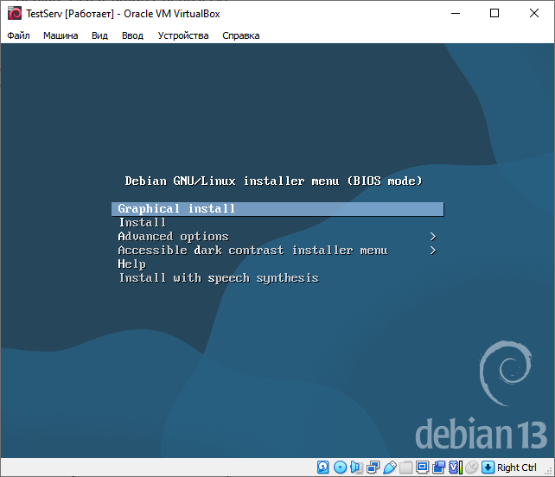Select Accessible dark contrast installer menu
Viewport: 555px width, 477px height.
(277, 251)
